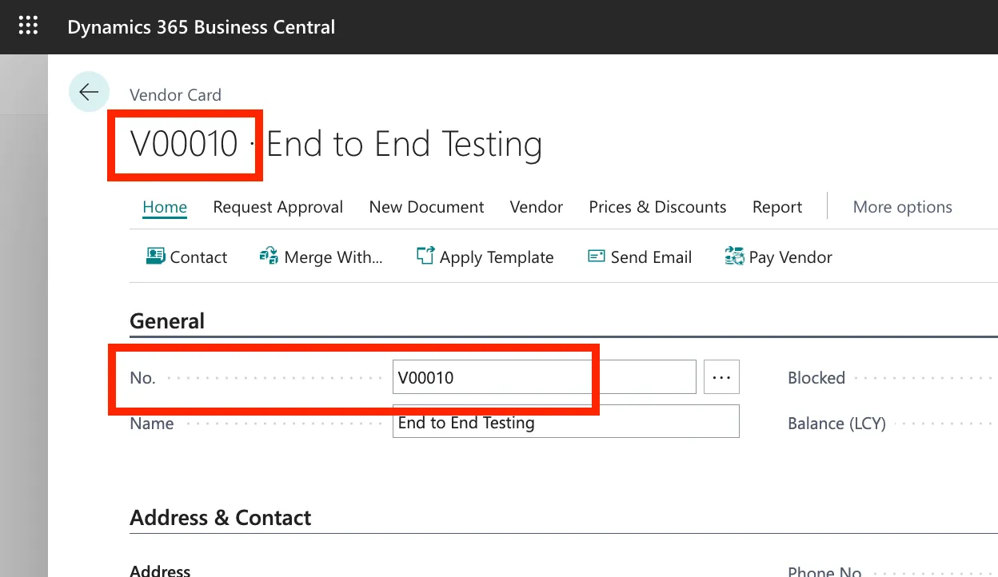Viewport: 998px width, 577px height.
Task: Click the Merge With... action label
Action: (x=333, y=257)
